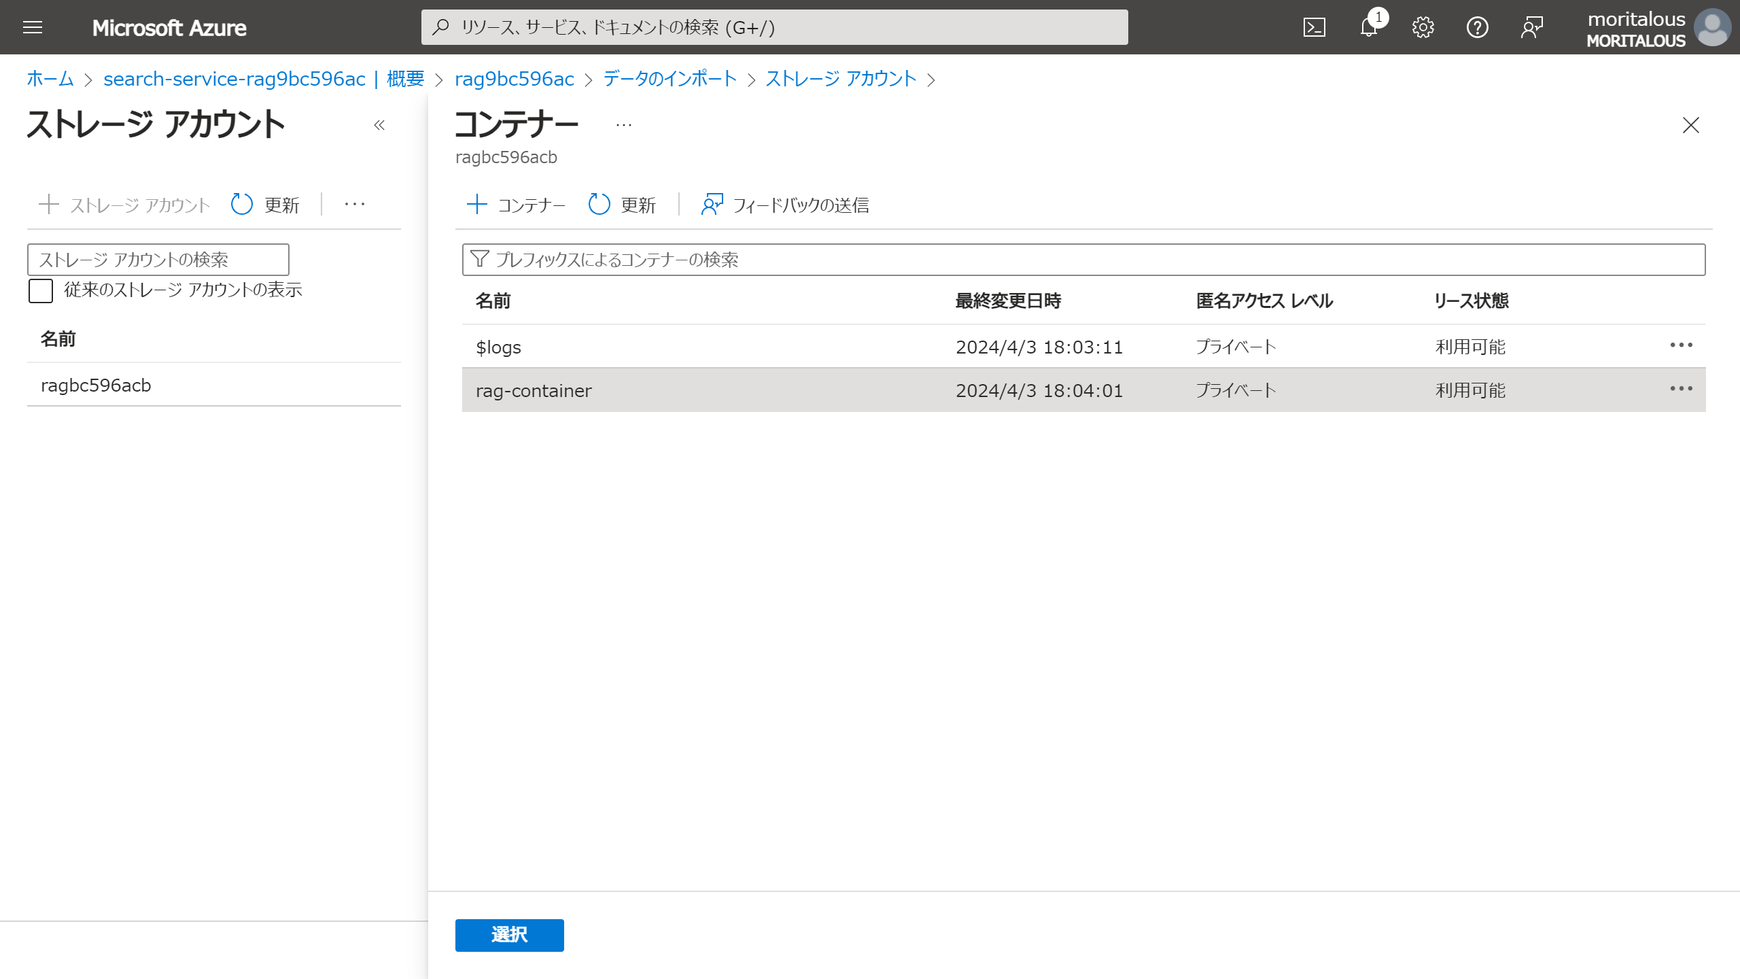Viewport: 1740px width, 979px height.
Task: Go to search-service-rag9bc596ac 概要 link
Action: pyautogui.click(x=264, y=78)
